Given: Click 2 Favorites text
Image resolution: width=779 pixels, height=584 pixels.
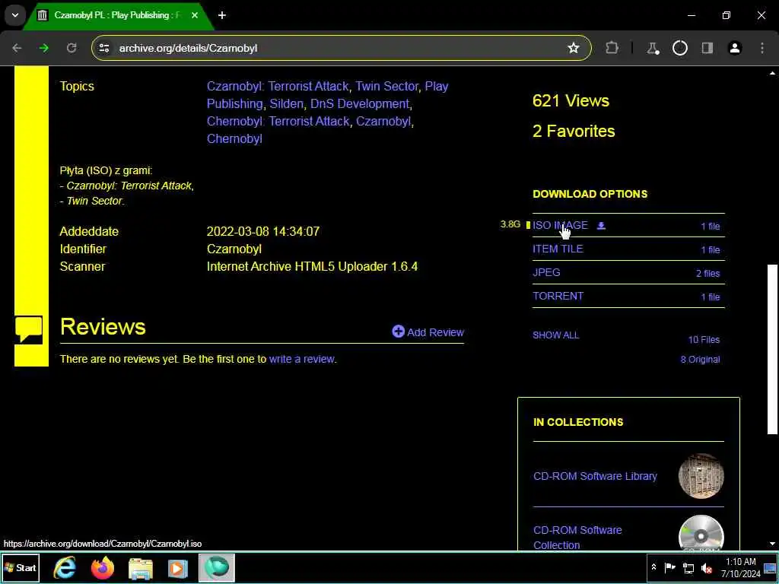Looking at the screenshot, I should pos(574,131).
